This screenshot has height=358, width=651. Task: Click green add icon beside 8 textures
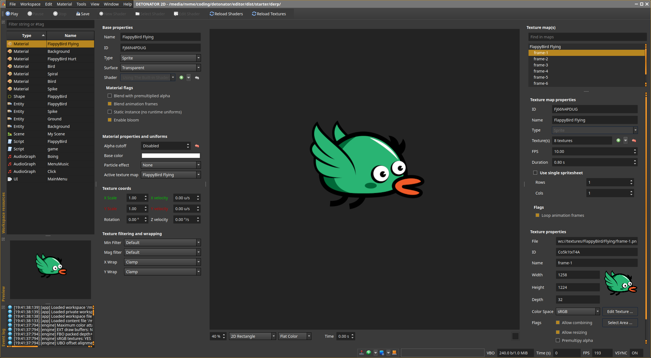point(618,141)
